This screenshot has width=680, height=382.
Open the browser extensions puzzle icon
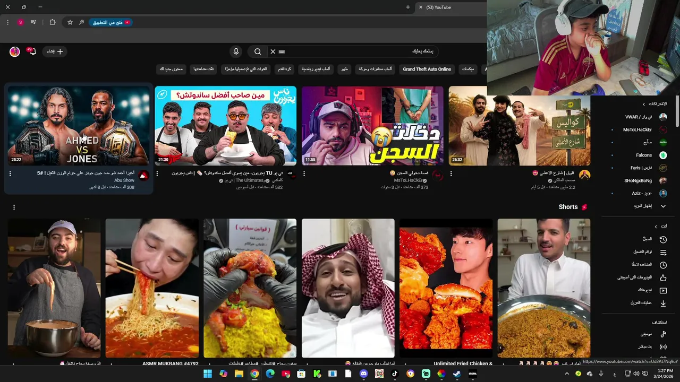pyautogui.click(x=52, y=22)
